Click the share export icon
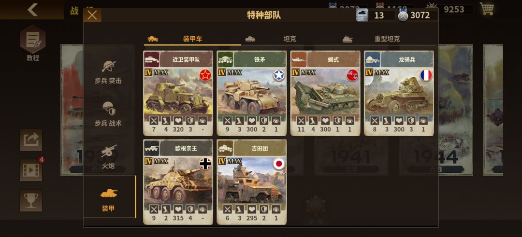This screenshot has width=522, height=237. click(31, 140)
